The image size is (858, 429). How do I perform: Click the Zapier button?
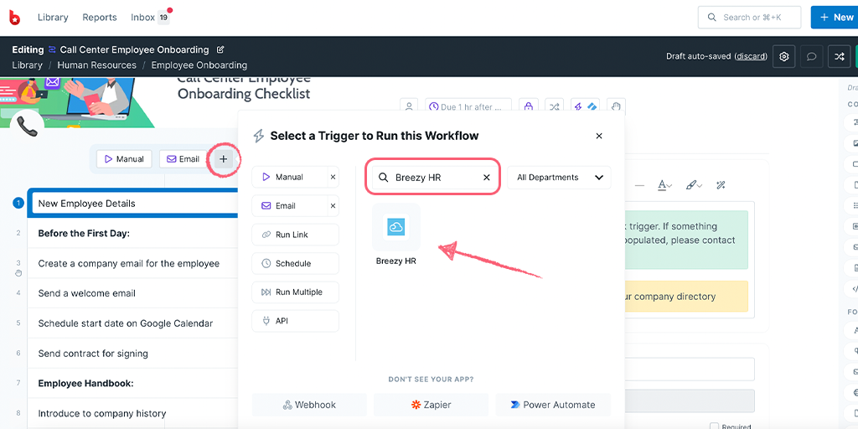pyautogui.click(x=432, y=405)
